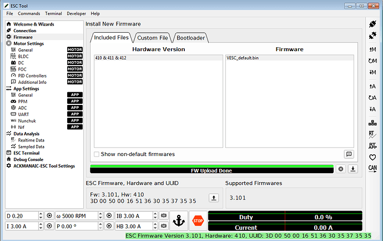Click the disconnect icon in right toolbar

372,36
